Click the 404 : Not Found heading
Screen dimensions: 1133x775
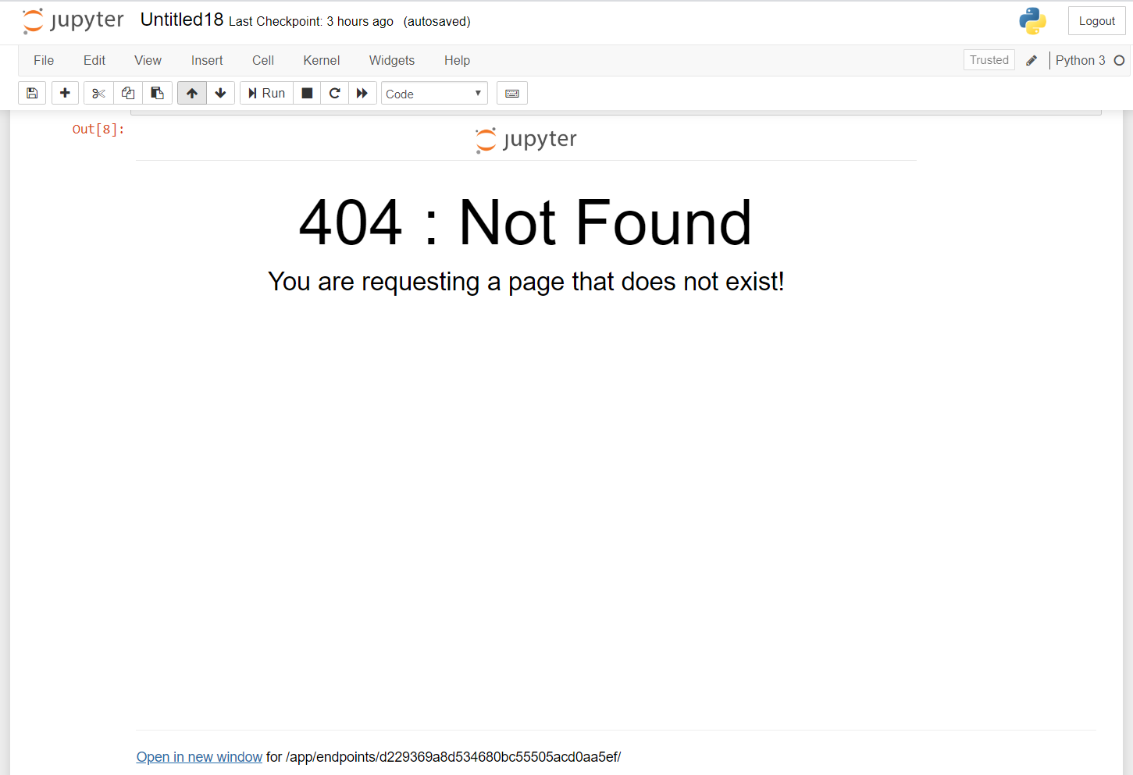(526, 222)
